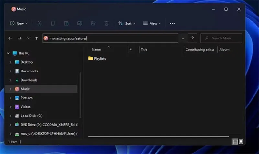
Task: Click the "1 item" status text
Action: pyautogui.click(x=13, y=142)
